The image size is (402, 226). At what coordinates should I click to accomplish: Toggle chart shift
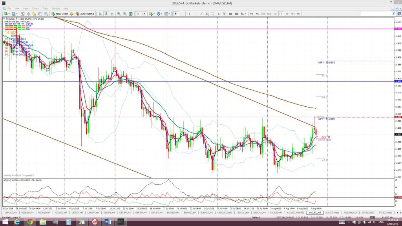[x=144, y=14]
